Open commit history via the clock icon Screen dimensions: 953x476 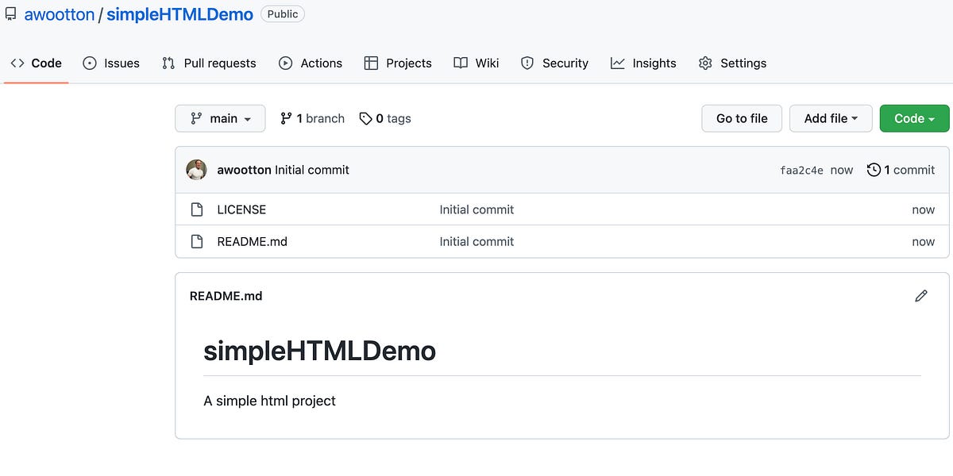tap(874, 169)
